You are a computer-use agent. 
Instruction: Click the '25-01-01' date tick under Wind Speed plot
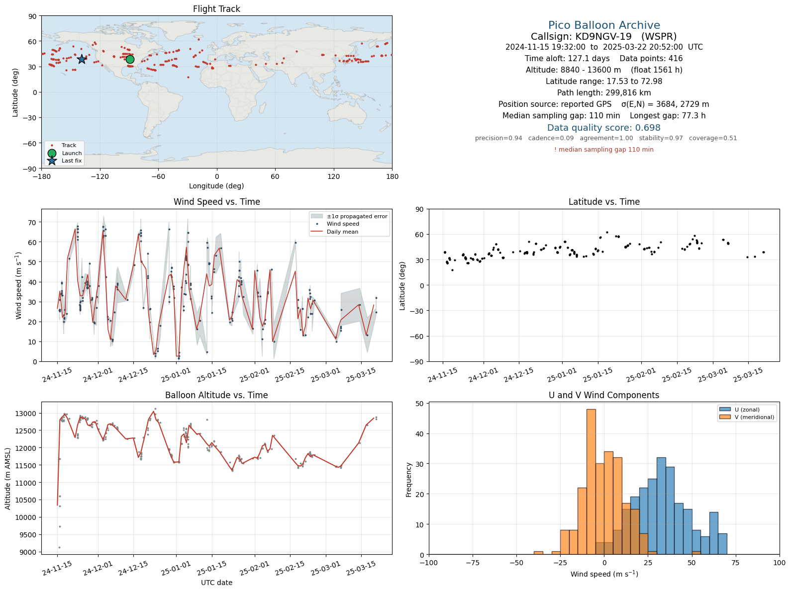click(176, 375)
